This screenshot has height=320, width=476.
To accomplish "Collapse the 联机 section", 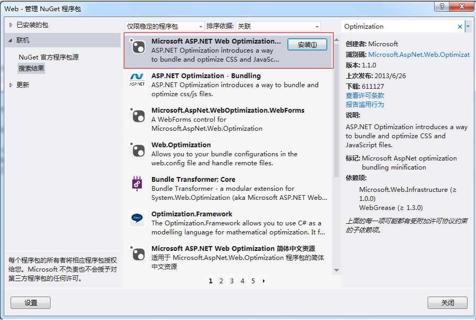I will tap(11, 40).
